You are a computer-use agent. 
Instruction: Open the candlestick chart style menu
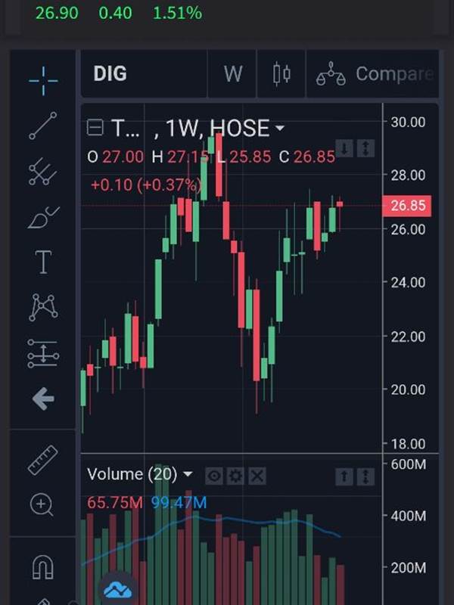pyautogui.click(x=281, y=73)
